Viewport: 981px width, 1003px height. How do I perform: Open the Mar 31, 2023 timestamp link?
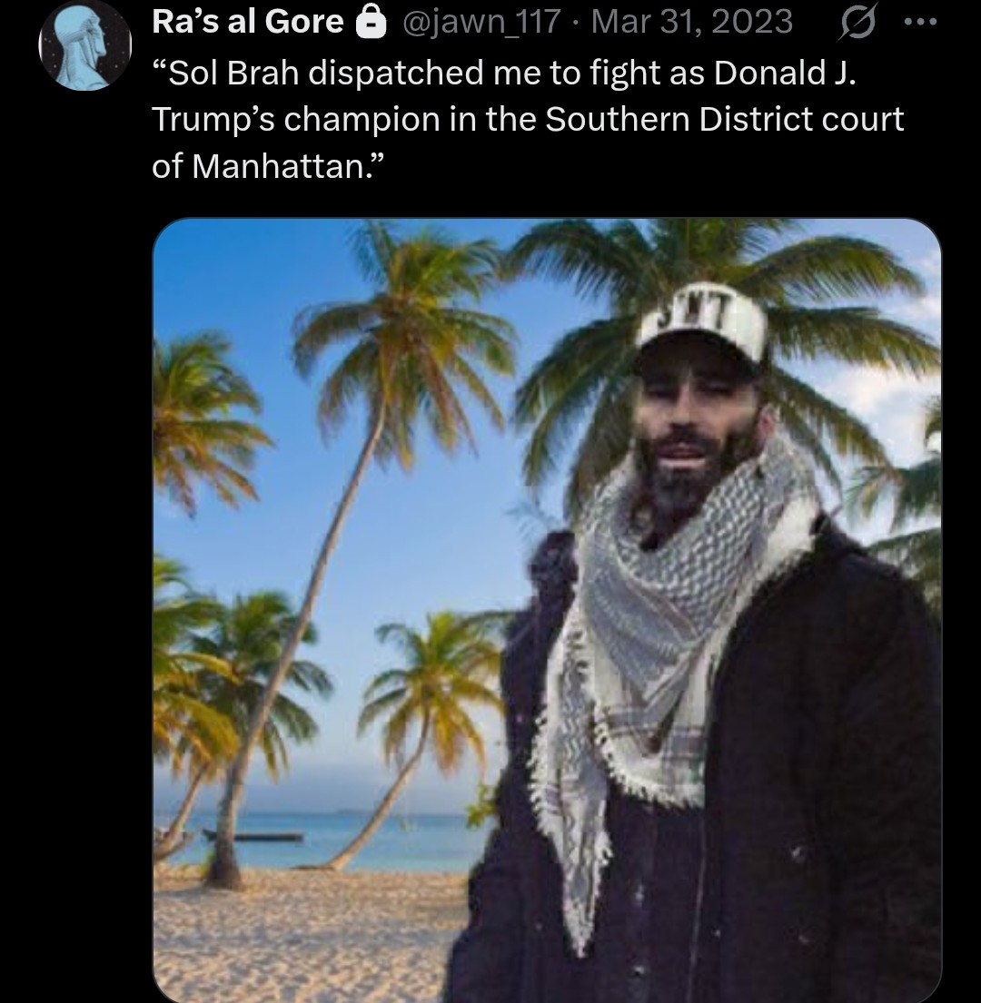point(692,22)
